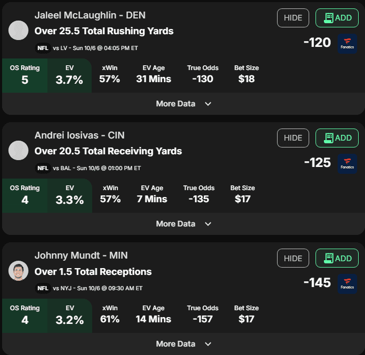Click Fanatics logo on Jaleel McLaughlin bet
Viewport: 365px width, 355px height.
coord(347,43)
